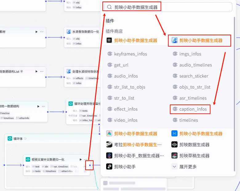The width and height of the screenshot is (240, 191).
Task: Select the str_to_list tool
Action: tap(121, 98)
